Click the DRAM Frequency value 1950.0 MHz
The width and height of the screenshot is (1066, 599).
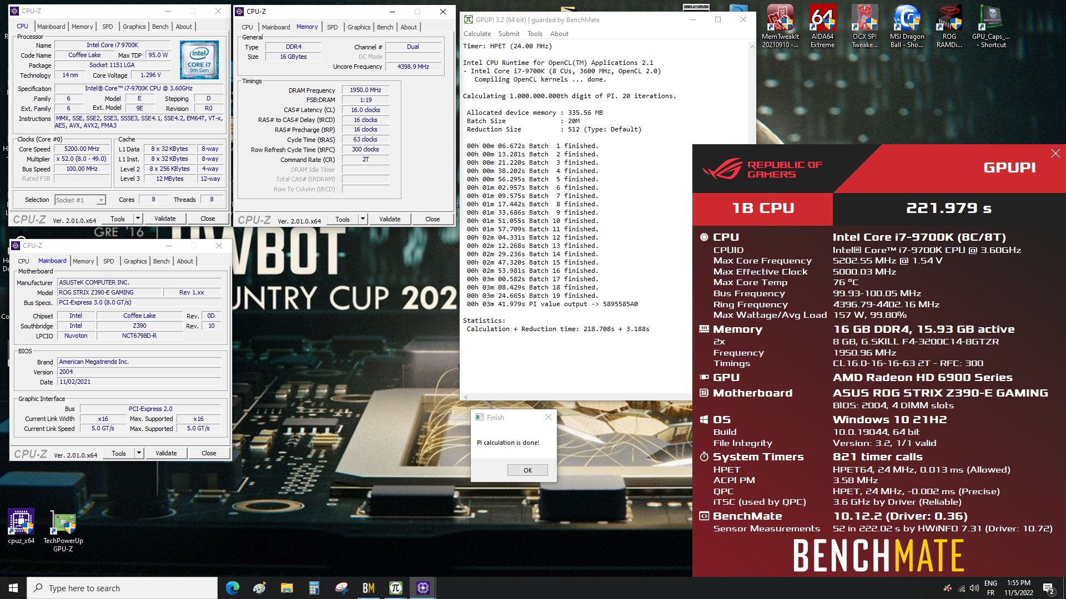click(365, 90)
